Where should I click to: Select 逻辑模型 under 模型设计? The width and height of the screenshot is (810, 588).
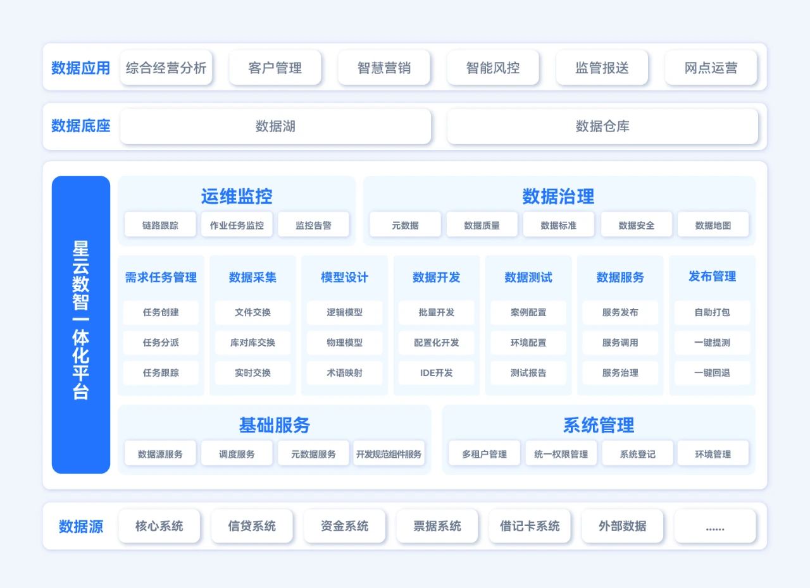tap(345, 312)
